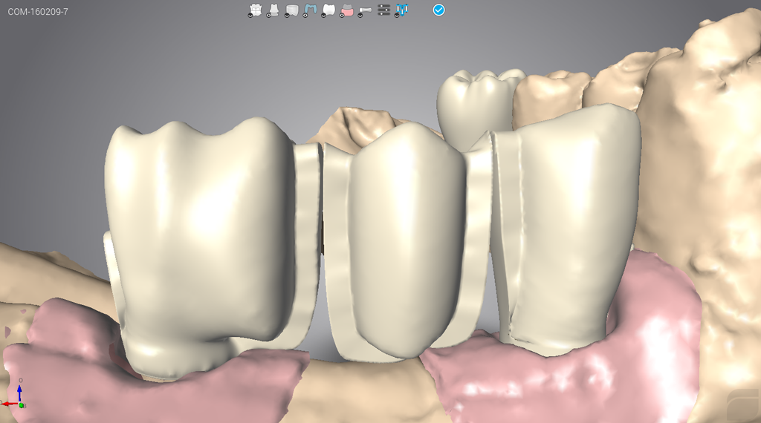761x423 pixels.
Task: Toggle the tooth grid model visibility icon
Action: pos(255,10)
